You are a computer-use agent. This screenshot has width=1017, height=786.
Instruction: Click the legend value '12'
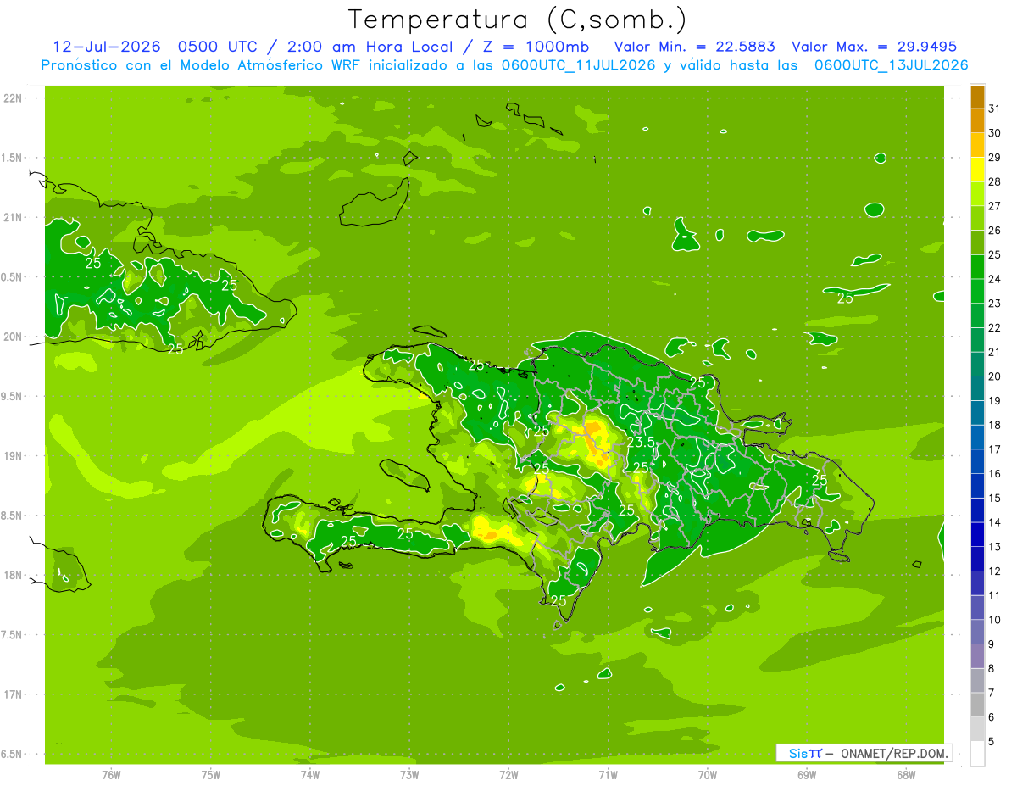pos(995,571)
